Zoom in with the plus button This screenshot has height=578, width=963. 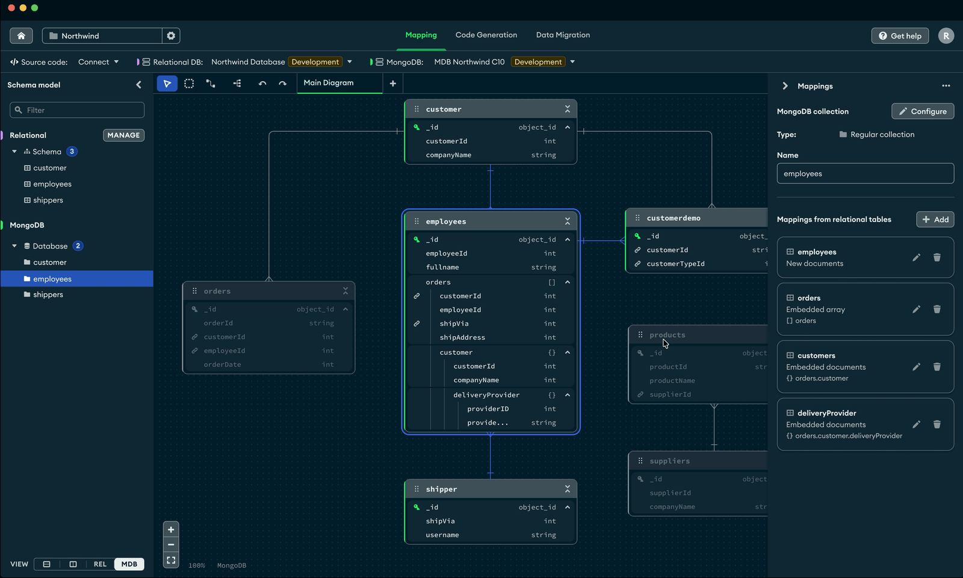tap(171, 530)
